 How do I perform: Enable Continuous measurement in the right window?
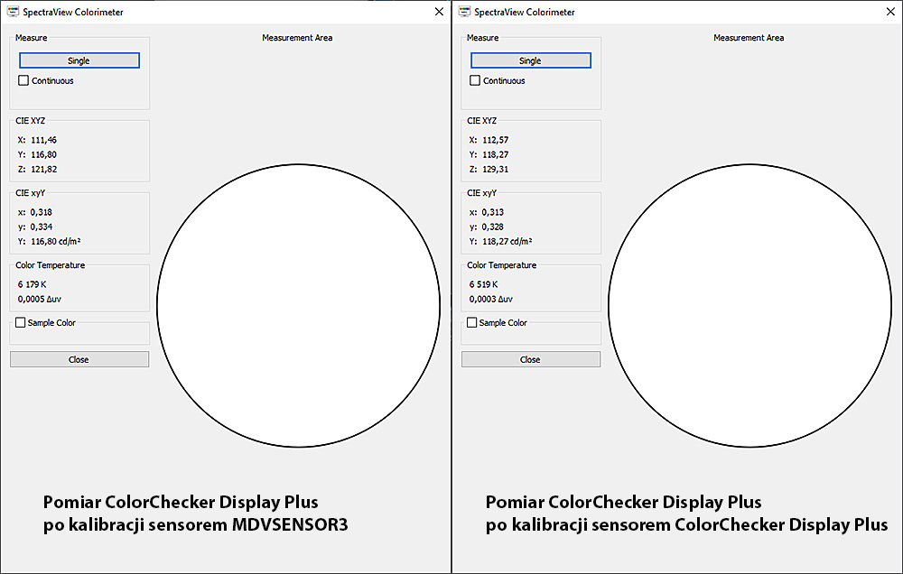tap(476, 81)
